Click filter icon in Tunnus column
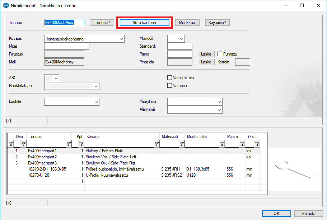Image resolution: width=327 pixels, height=220 pixels. point(69,144)
